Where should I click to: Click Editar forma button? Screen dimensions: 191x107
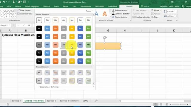(x=24, y=10)
